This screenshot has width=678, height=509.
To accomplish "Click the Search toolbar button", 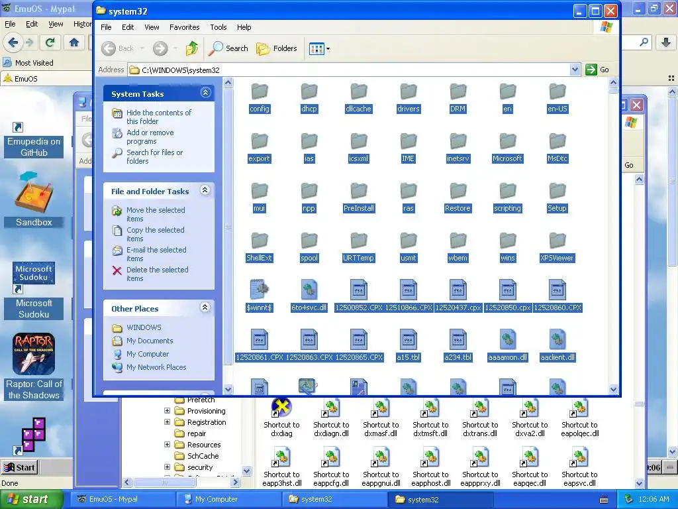I will [228, 48].
